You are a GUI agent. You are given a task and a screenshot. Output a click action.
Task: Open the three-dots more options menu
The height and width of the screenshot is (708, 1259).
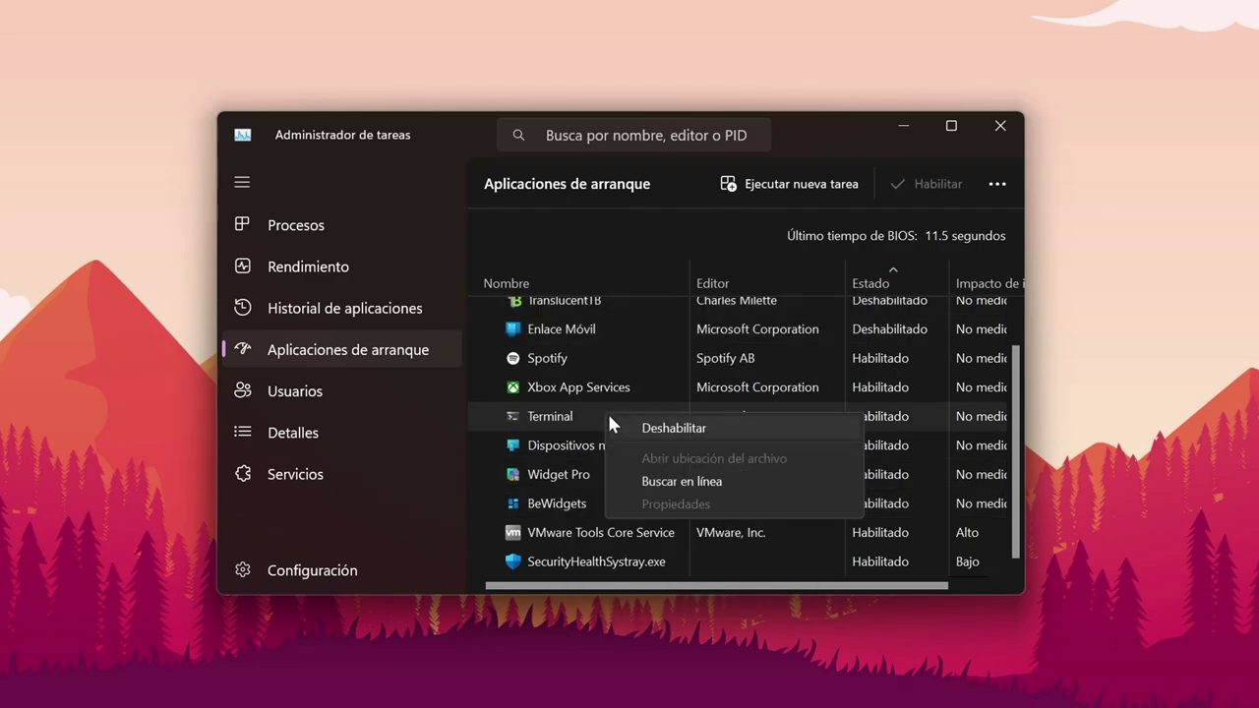pos(997,184)
